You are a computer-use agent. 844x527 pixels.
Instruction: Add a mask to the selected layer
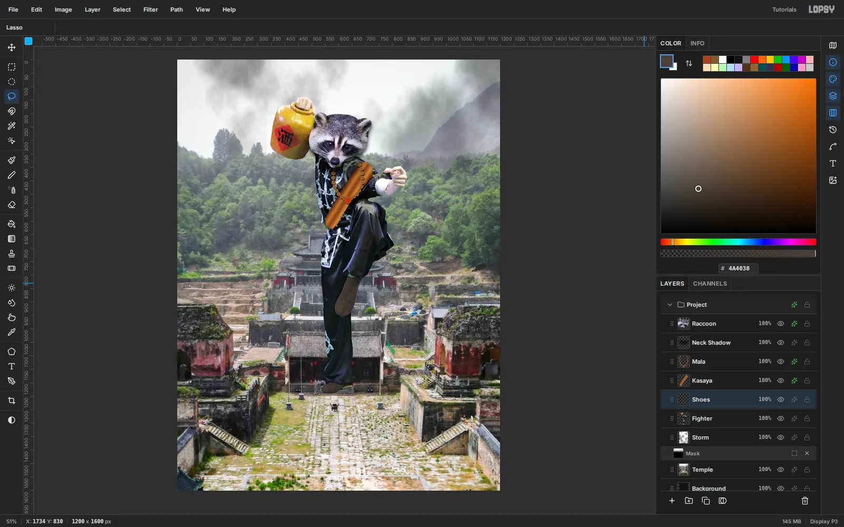coord(723,501)
